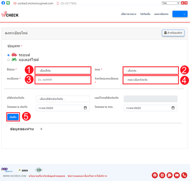190x181 pixels.
Task: Open the โปรโมชั่น menu item
Action: 145,14
